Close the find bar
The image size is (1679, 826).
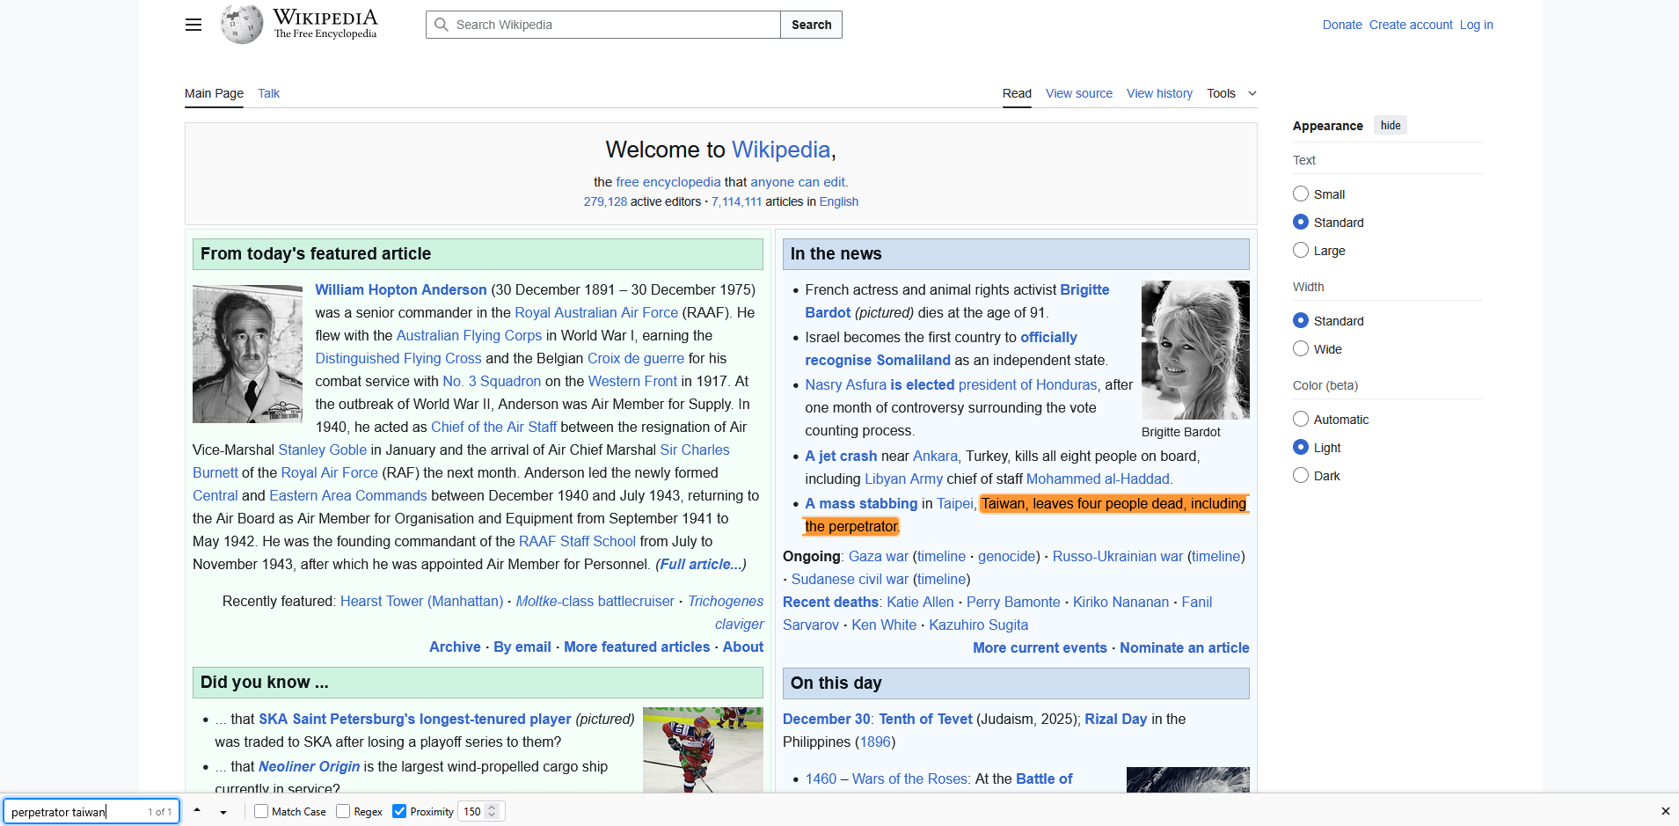tap(1665, 811)
